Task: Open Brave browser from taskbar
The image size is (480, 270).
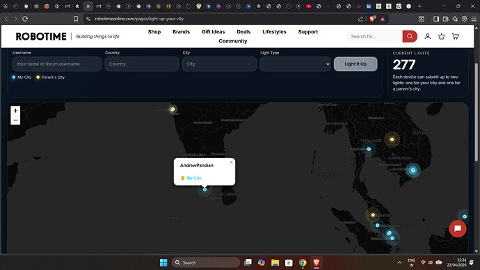Action: [317, 262]
